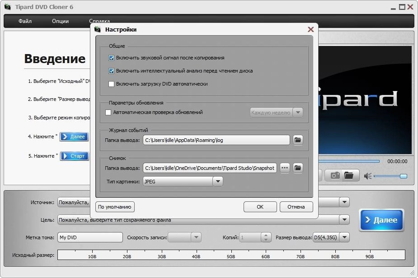
Task: Click the Исходный размер capacity bar
Action: pyautogui.click(x=231, y=255)
